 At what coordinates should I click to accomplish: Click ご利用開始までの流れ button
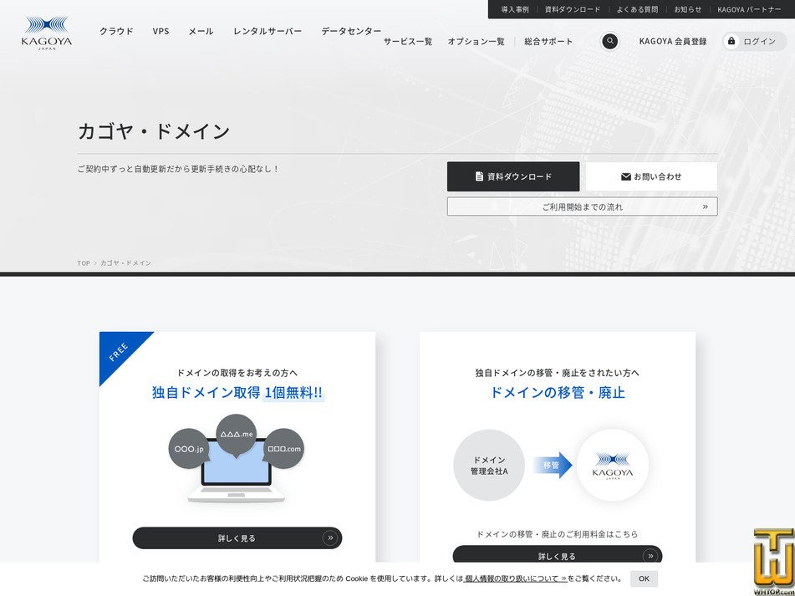[x=582, y=206]
